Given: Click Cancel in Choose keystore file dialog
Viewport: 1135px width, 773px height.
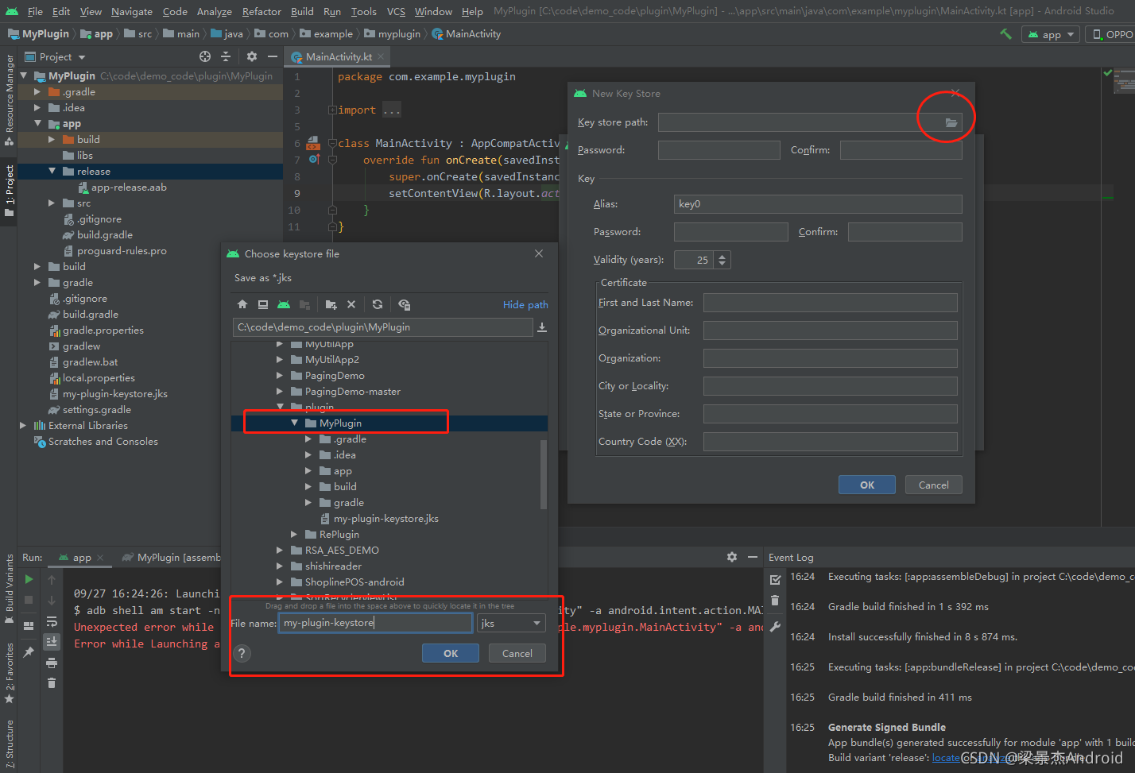Looking at the screenshot, I should pos(517,653).
